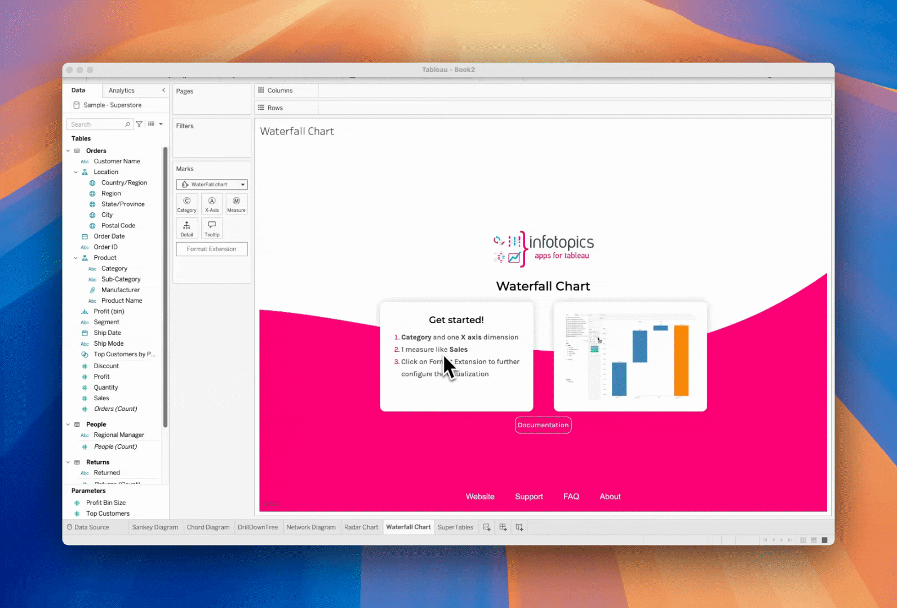The image size is (897, 608).
Task: Open the Sankey Diagram sheet tab
Action: [155, 527]
